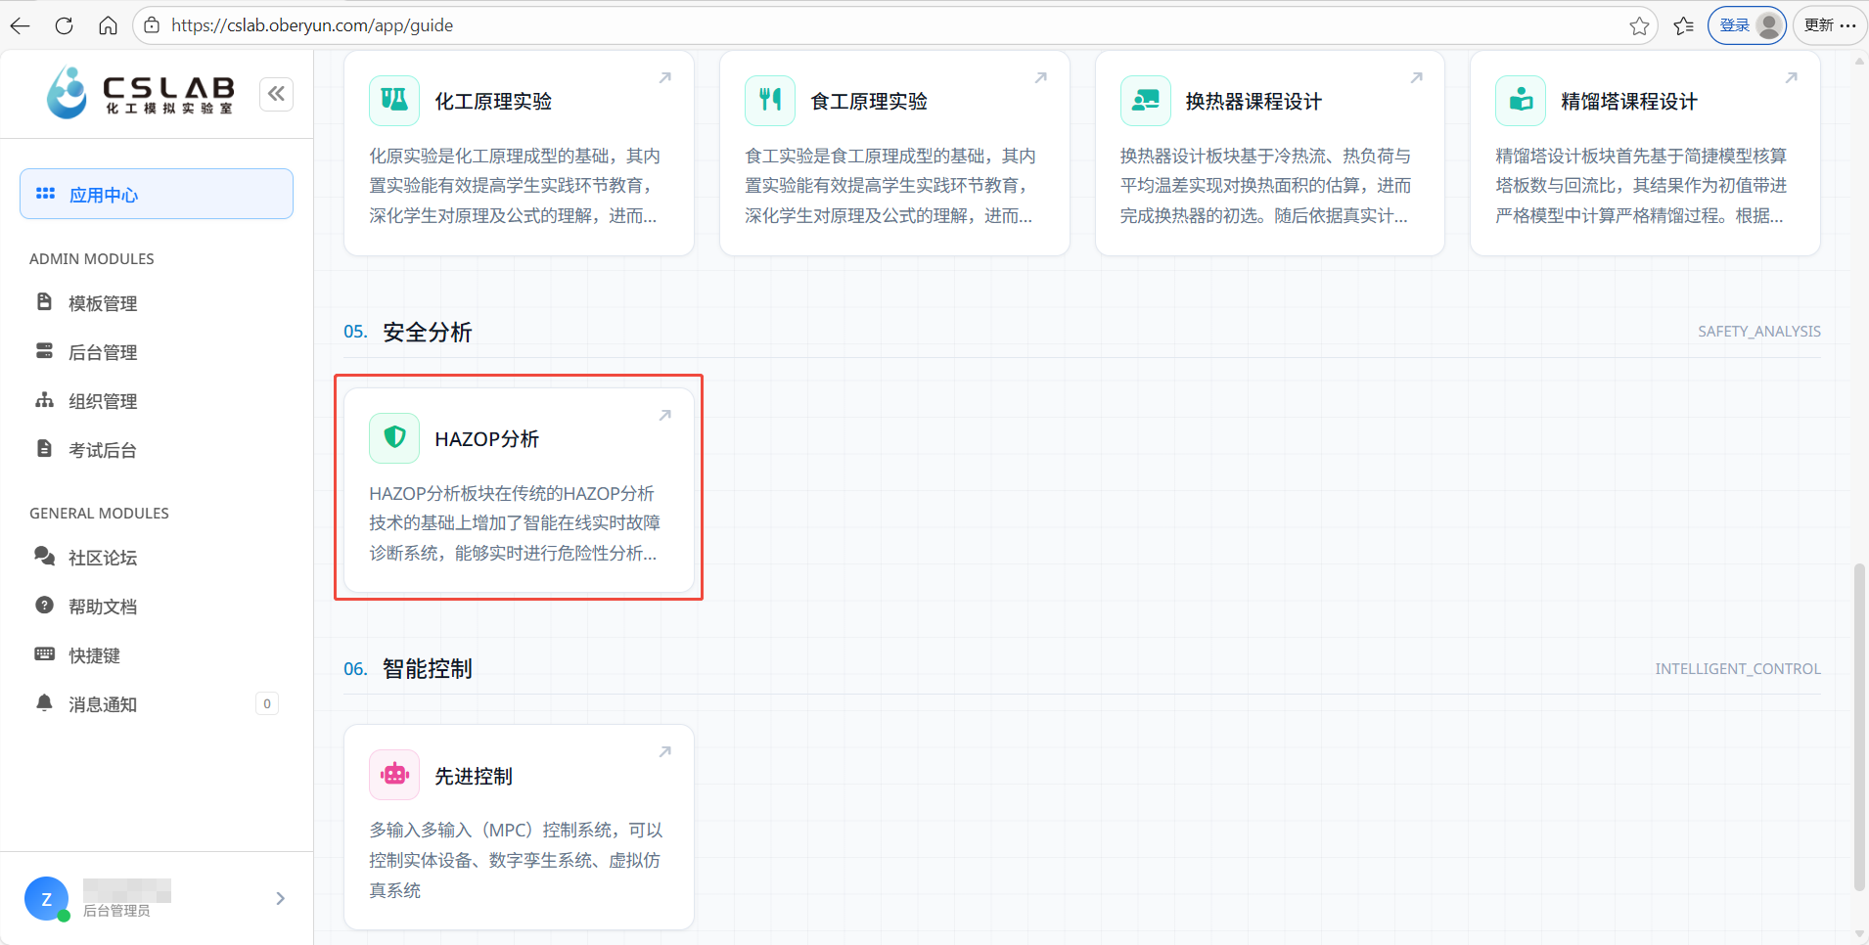Open HAZOP分析 card arrow in corner
The height and width of the screenshot is (945, 1869).
(665, 415)
